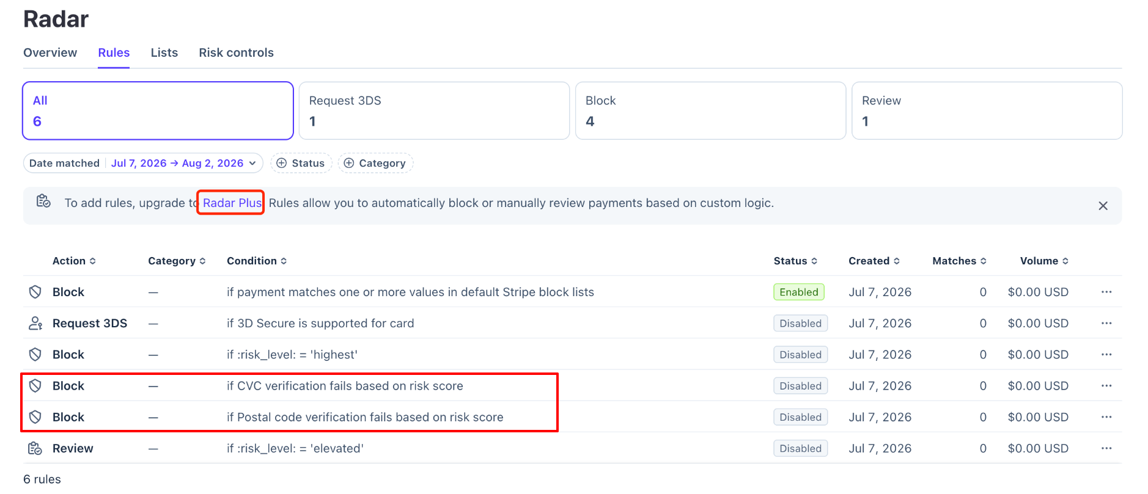This screenshot has height=494, width=1148.
Task: Open the more options menu for the CVC verification rule
Action: pos(1106,385)
